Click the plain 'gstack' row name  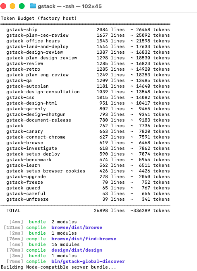tap(15, 126)
